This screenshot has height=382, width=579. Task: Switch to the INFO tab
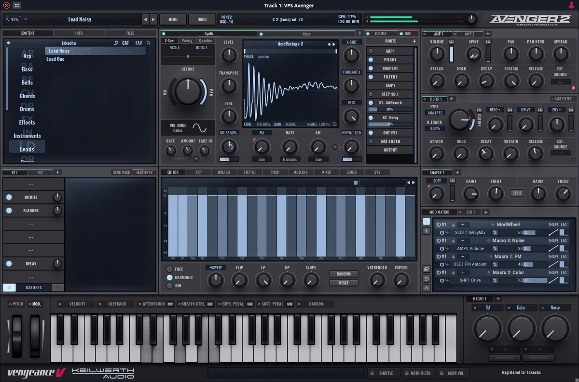click(79, 33)
